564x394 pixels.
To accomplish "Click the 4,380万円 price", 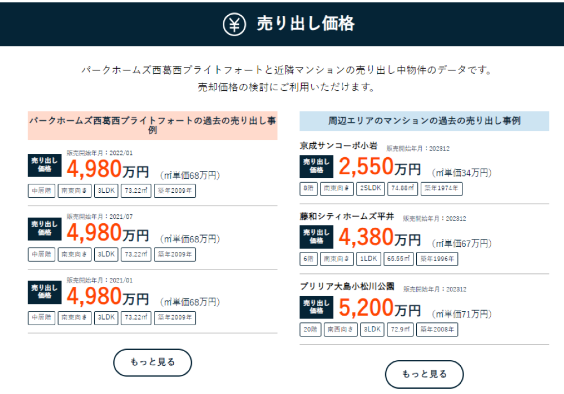I will (380, 237).
